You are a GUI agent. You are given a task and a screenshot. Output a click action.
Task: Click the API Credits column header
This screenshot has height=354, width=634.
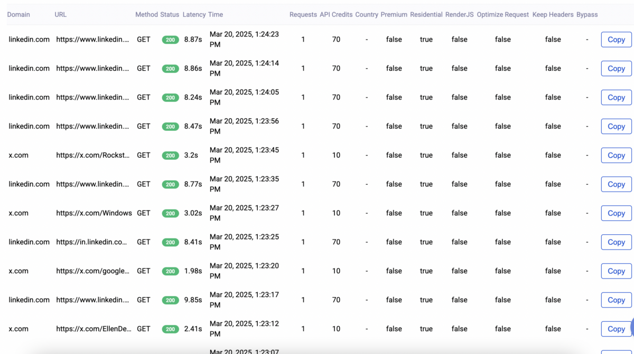[336, 15]
